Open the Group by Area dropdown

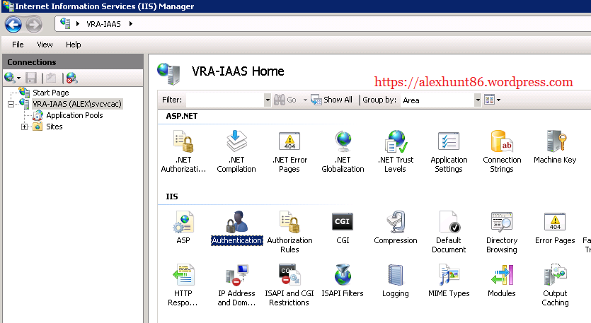(x=478, y=100)
